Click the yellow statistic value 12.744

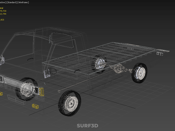point(3,14)
